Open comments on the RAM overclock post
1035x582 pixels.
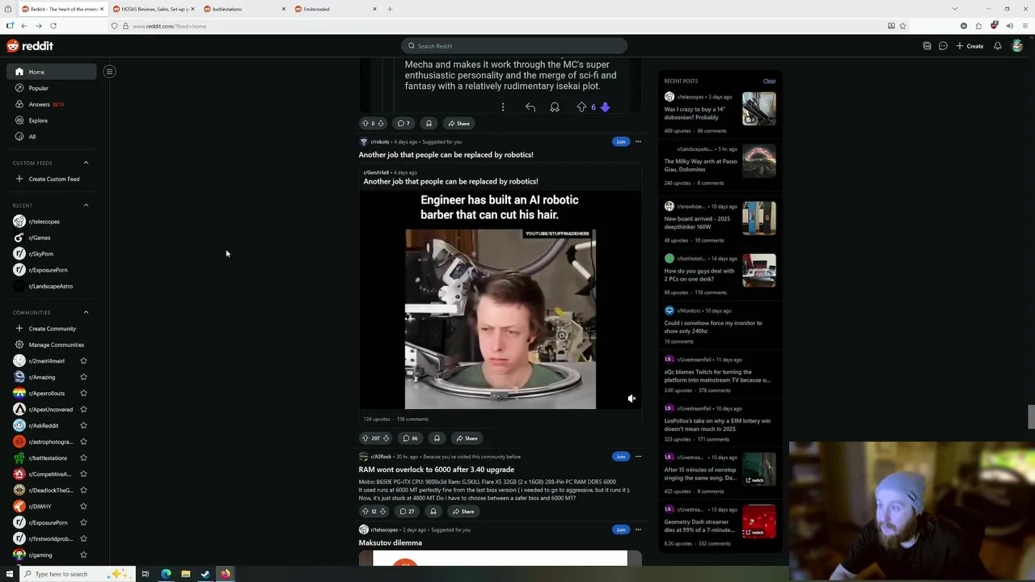point(407,512)
